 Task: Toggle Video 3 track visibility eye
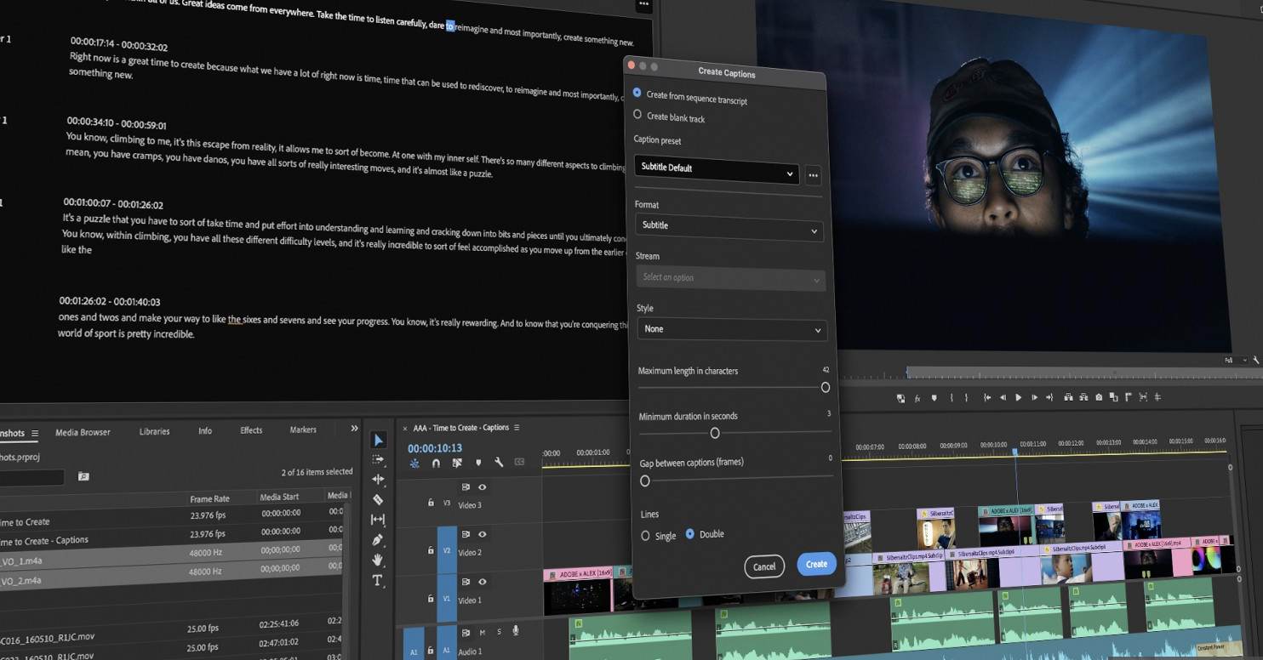[483, 487]
